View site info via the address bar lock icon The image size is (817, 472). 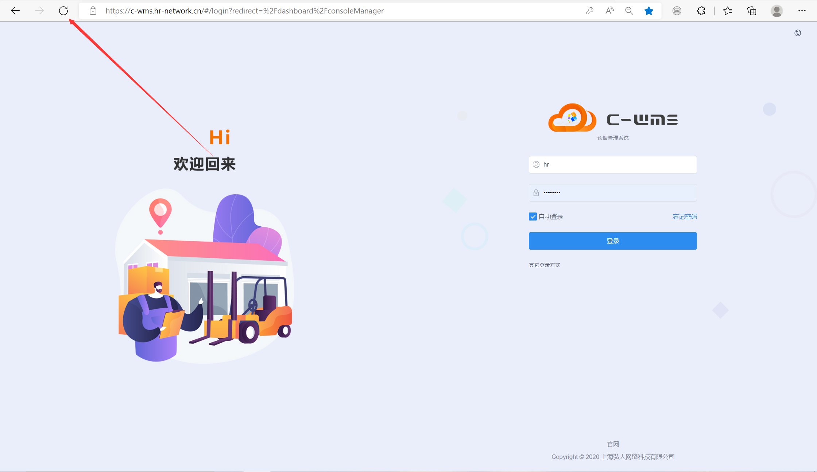point(93,11)
